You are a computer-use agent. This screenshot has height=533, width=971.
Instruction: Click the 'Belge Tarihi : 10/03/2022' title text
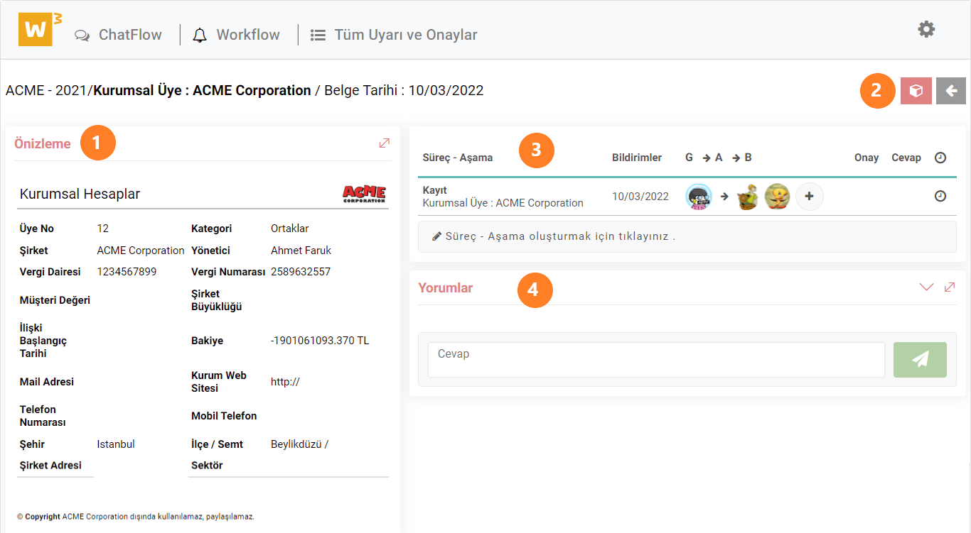404,91
